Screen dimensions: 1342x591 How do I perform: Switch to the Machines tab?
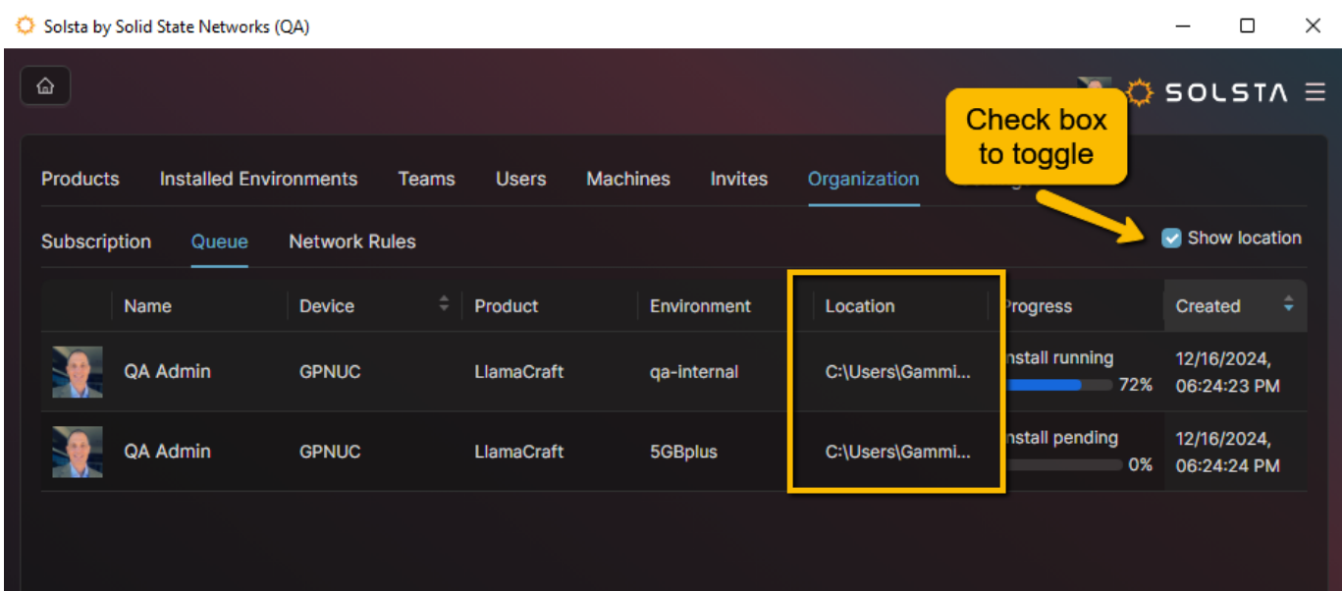coord(628,179)
